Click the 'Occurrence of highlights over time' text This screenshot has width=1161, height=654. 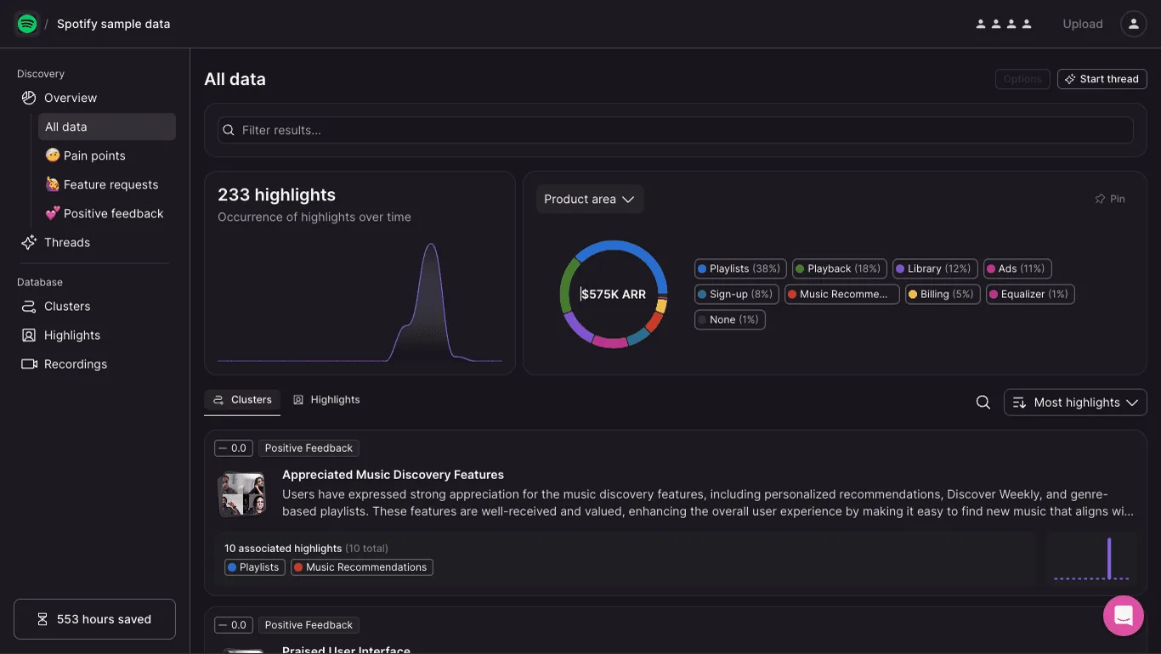coord(314,217)
